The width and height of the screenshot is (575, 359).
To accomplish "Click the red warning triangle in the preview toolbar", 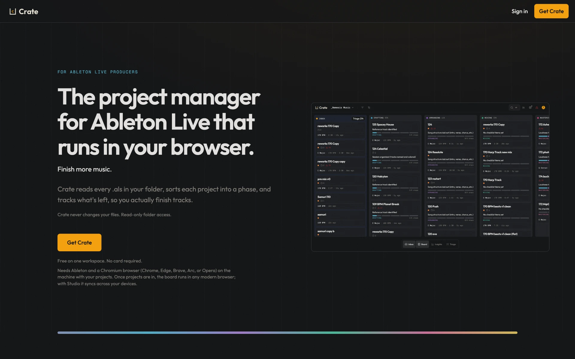I will point(537,108).
